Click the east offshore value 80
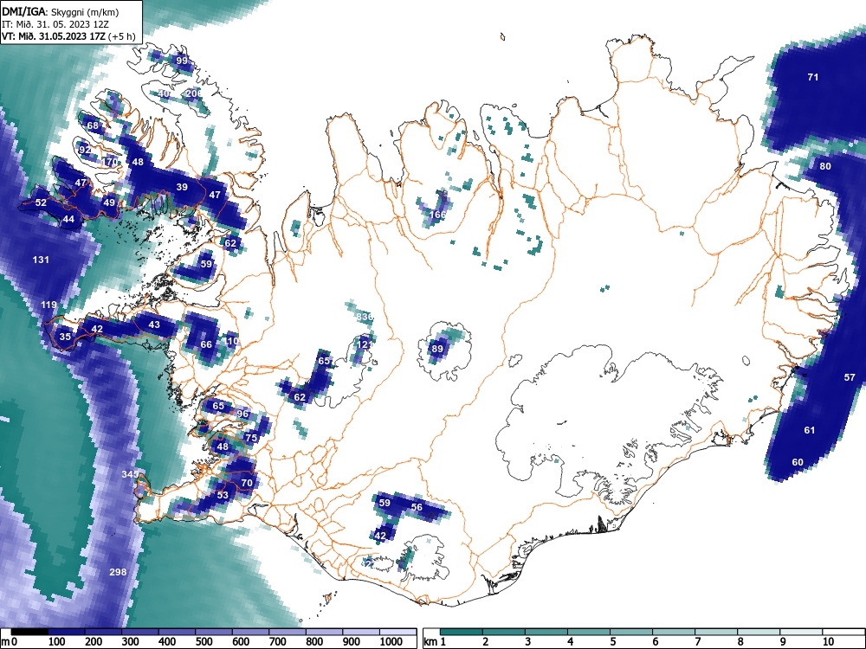This screenshot has height=649, width=866. point(825,166)
